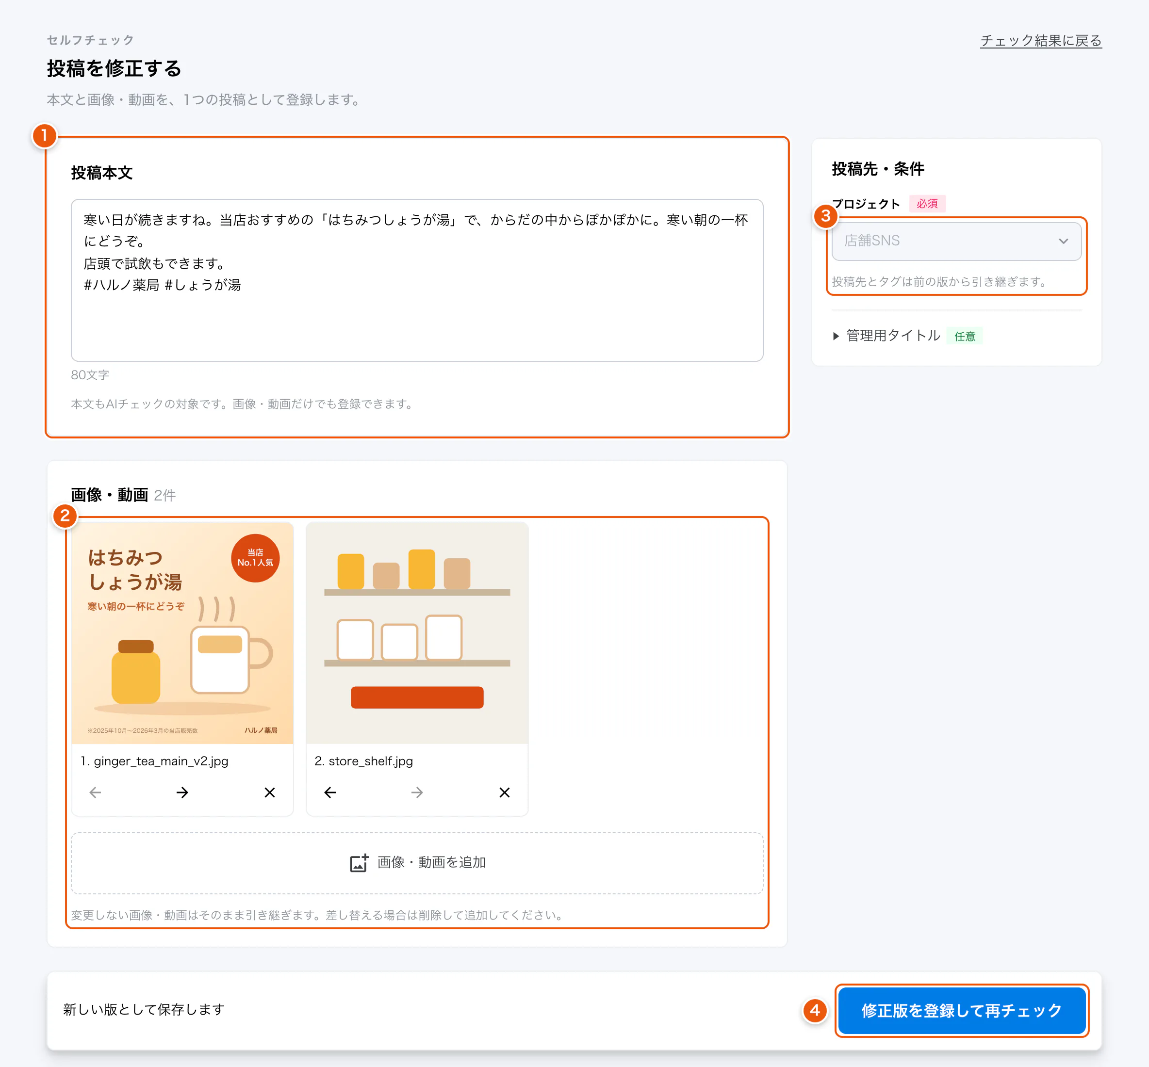Click 画像・動画を追加 upload area
This screenshot has width=1149, height=1067.
417,863
